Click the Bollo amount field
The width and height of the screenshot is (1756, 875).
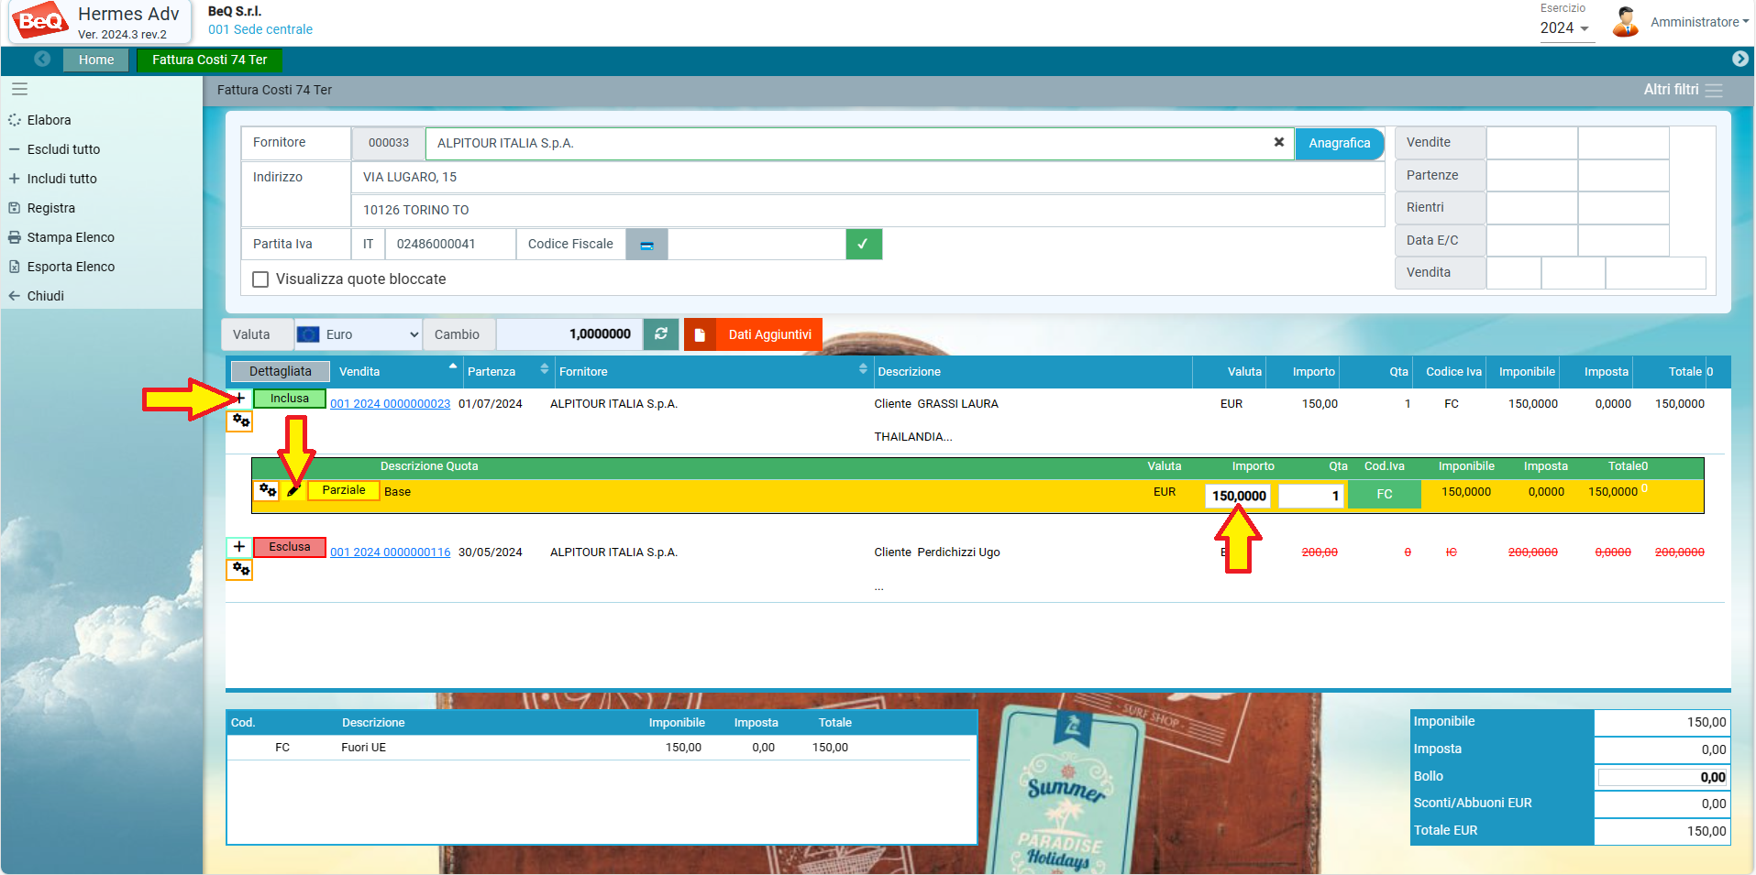click(x=1662, y=777)
